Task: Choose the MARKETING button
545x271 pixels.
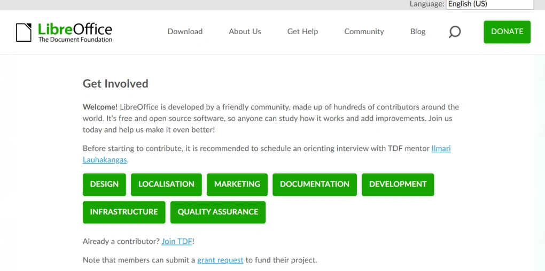Action: 237,184
